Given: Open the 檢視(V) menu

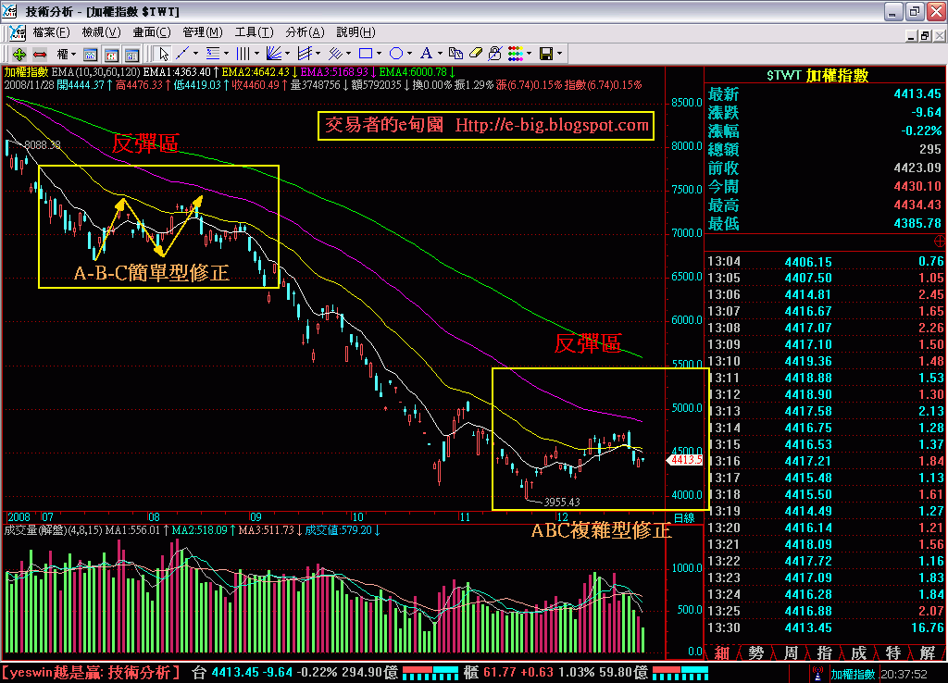Looking at the screenshot, I should coord(101,32).
